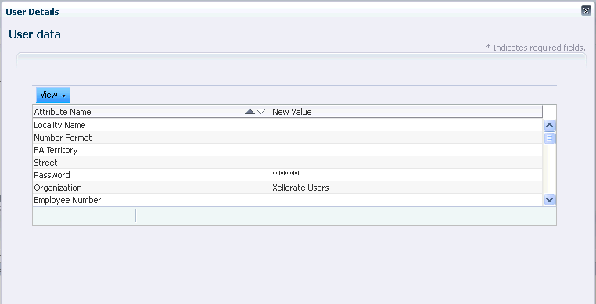This screenshot has height=304, width=596.
Task: Click the vertical scrollbar thumb
Action: [549, 138]
